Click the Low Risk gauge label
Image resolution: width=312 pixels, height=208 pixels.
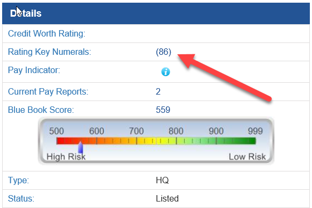(248, 156)
